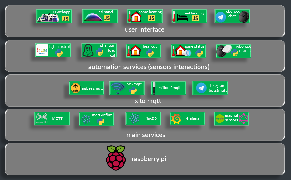
Task: Click the JS badge on home heating
Action: coord(151,18)
